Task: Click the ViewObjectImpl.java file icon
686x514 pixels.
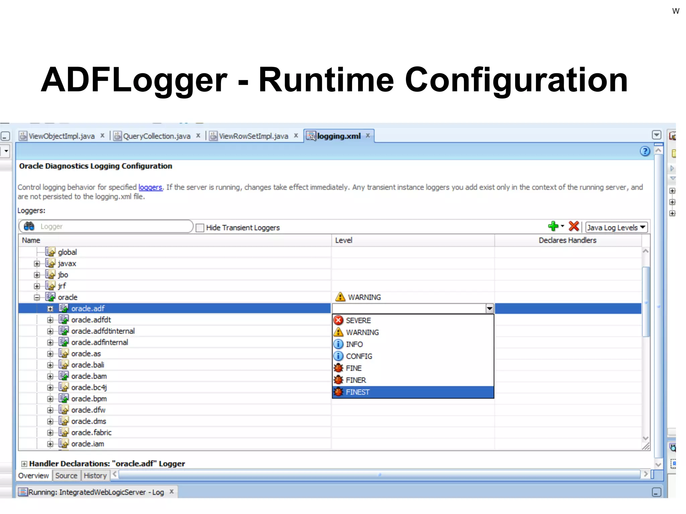Action: click(x=23, y=136)
